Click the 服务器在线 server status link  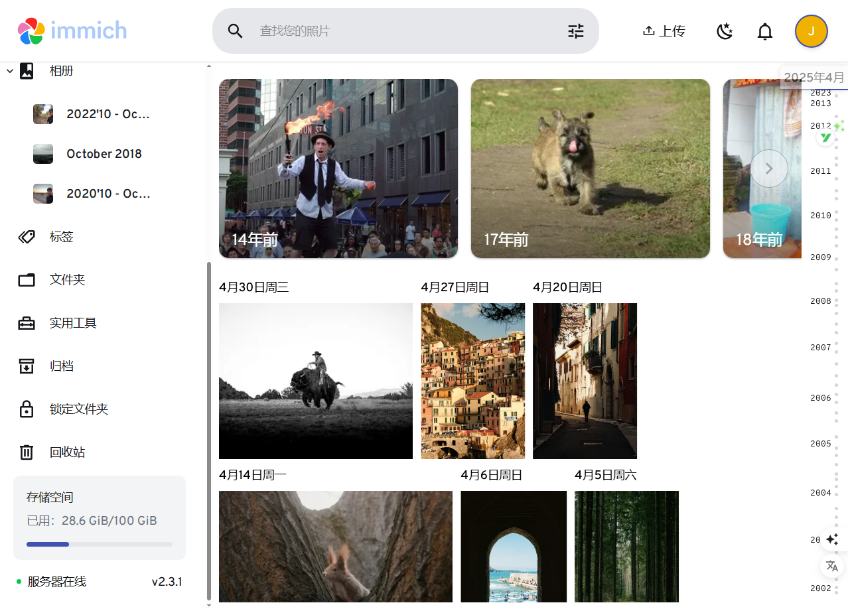pos(56,582)
